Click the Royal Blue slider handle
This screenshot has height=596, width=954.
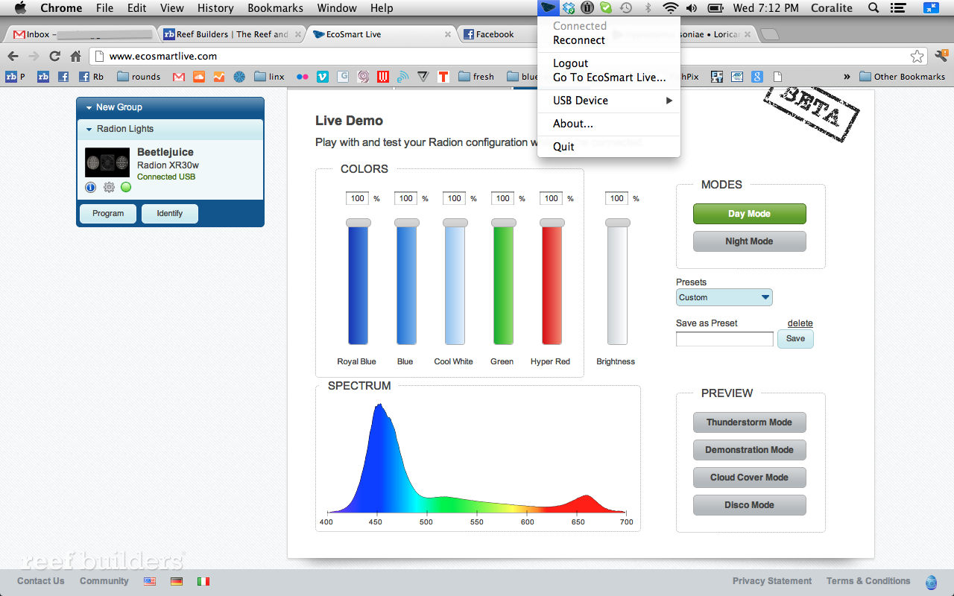(358, 223)
